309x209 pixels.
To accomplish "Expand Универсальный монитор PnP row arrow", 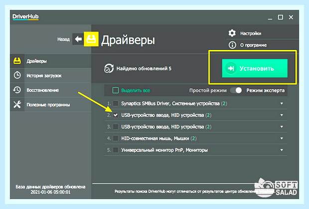I will pyautogui.click(x=282, y=150).
